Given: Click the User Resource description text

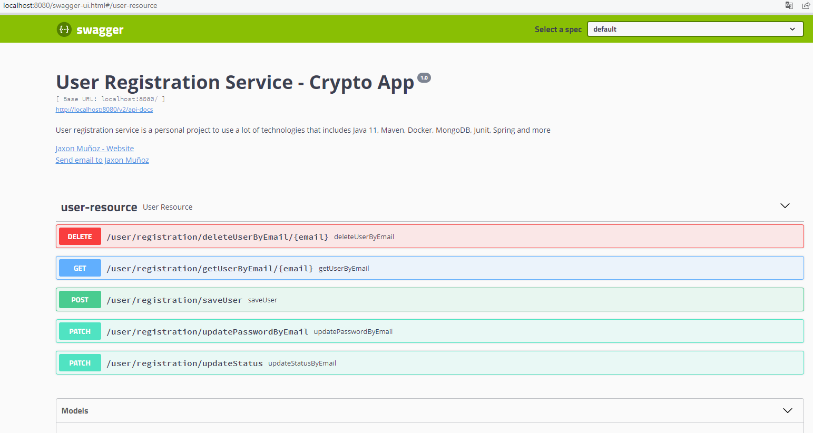Looking at the screenshot, I should coord(168,207).
